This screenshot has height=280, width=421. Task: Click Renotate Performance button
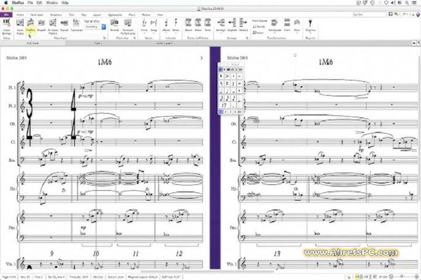pyautogui.click(x=128, y=27)
